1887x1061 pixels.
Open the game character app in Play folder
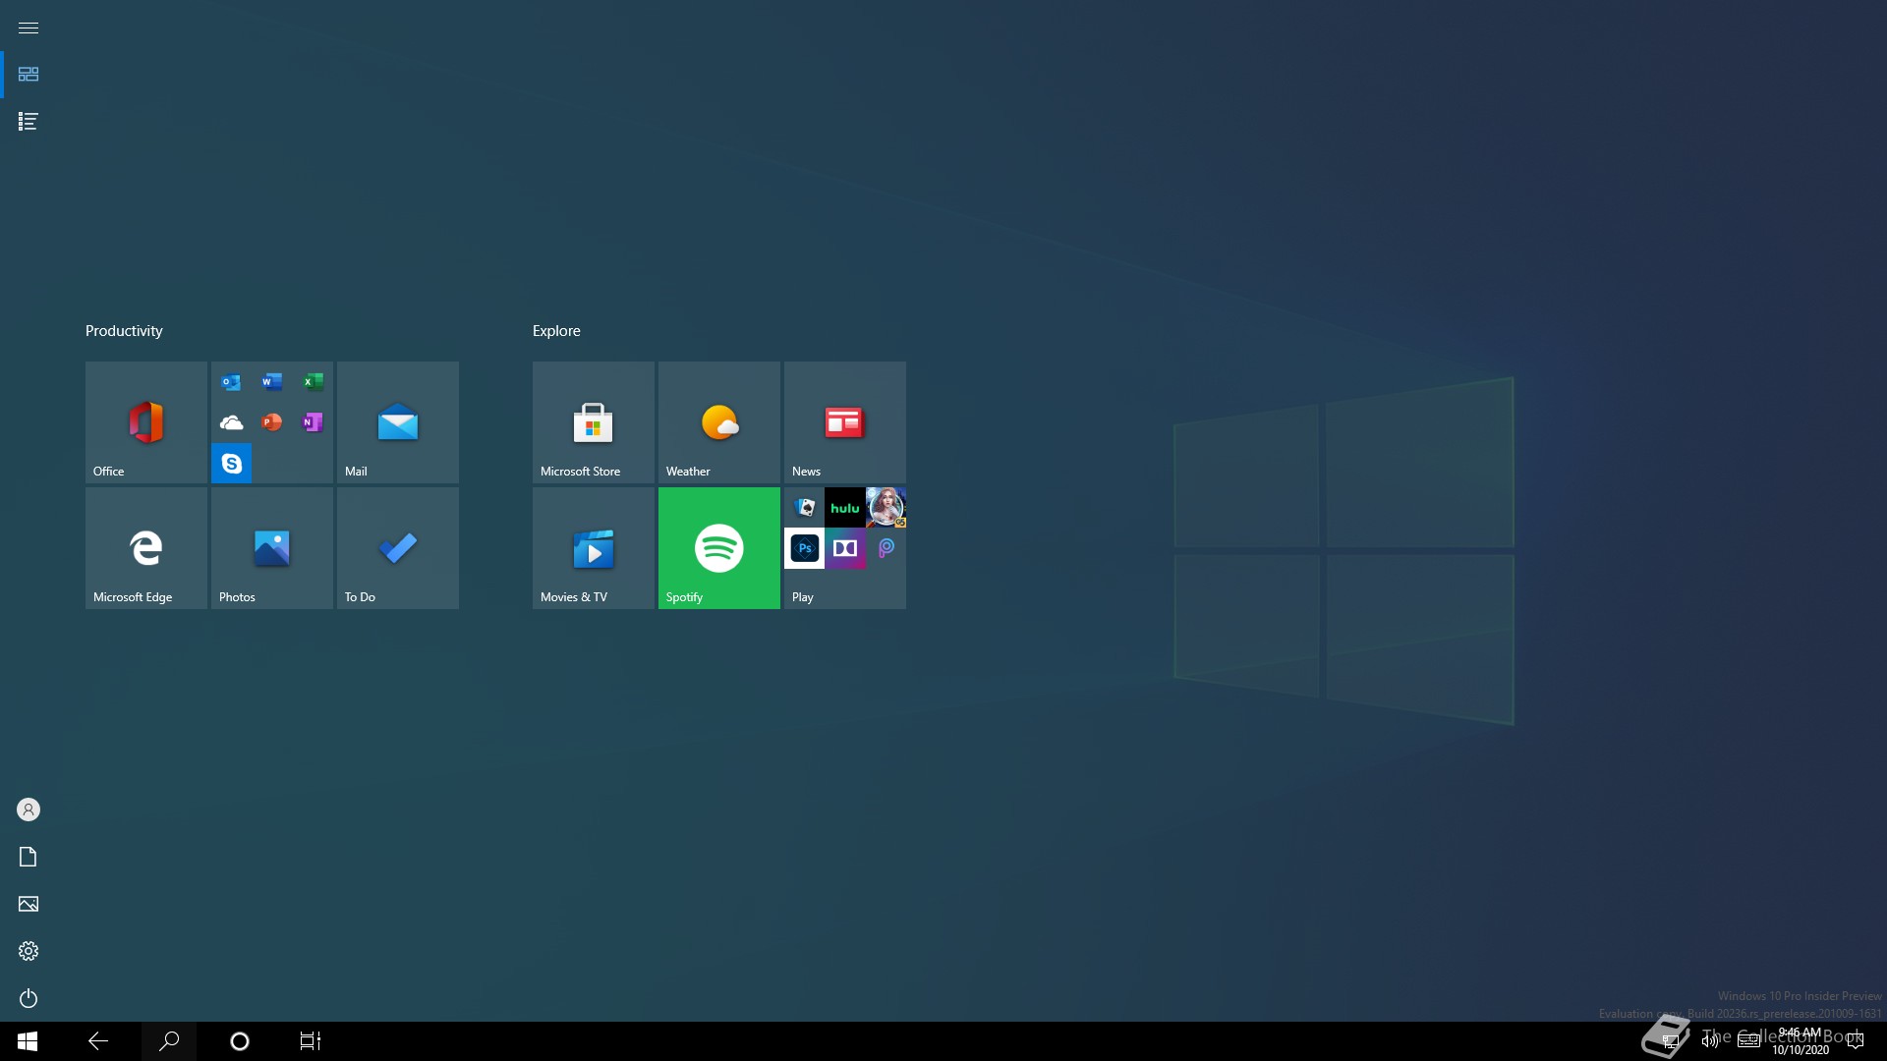pyautogui.click(x=886, y=508)
